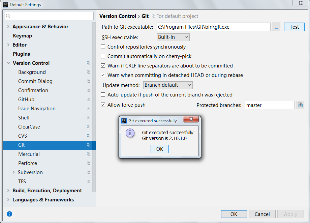Click the info icon in Git dialog
The height and width of the screenshot is (223, 310).
pos(130,133)
